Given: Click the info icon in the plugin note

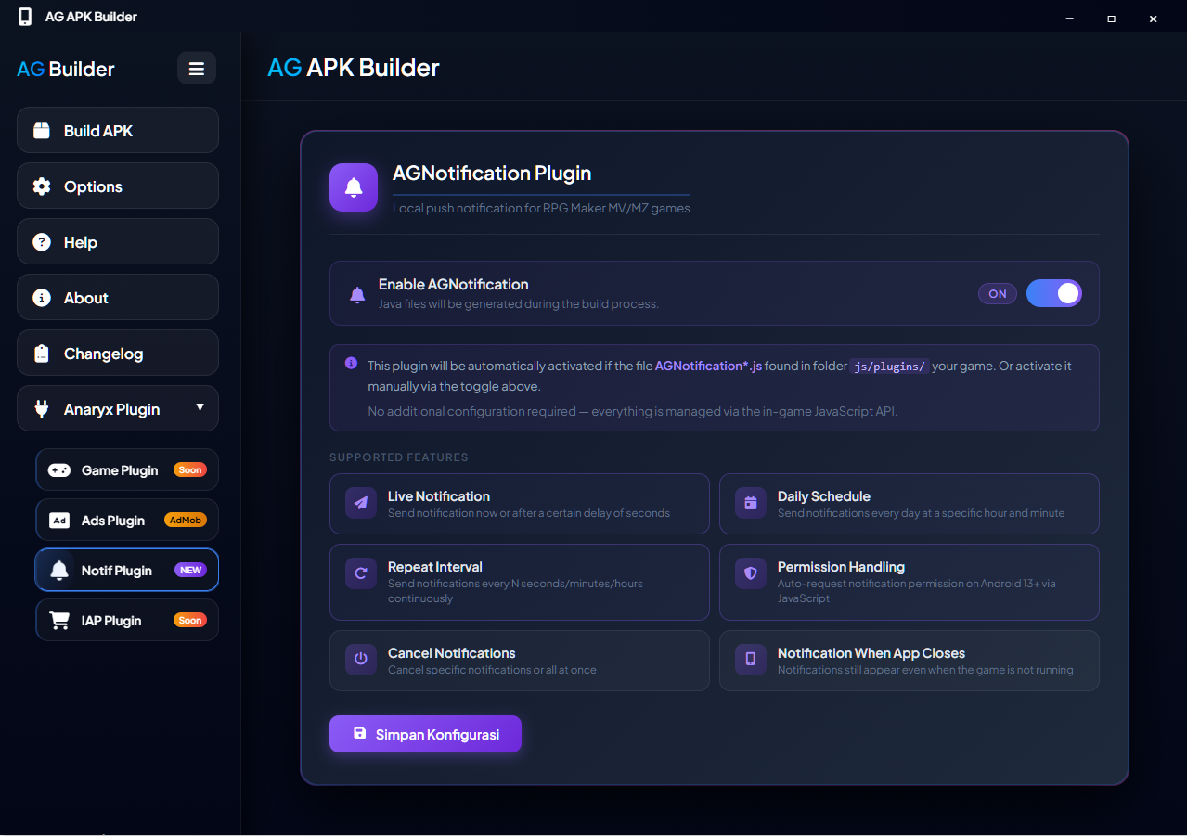Looking at the screenshot, I should 351,363.
